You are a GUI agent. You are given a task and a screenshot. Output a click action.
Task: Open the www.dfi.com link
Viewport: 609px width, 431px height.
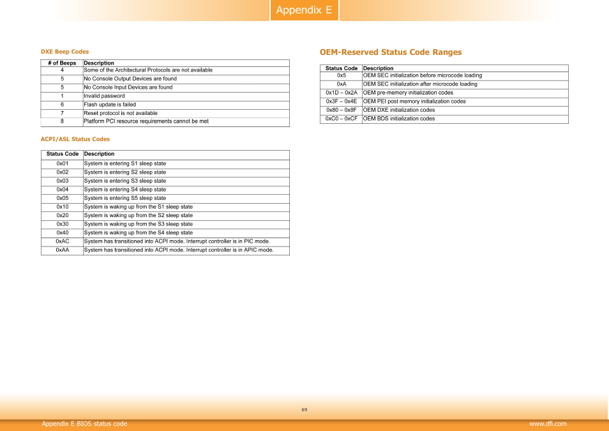[x=548, y=423]
